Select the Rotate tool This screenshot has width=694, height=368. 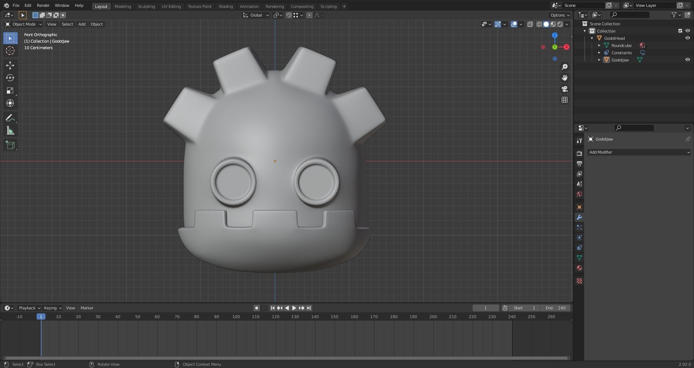(x=10, y=78)
